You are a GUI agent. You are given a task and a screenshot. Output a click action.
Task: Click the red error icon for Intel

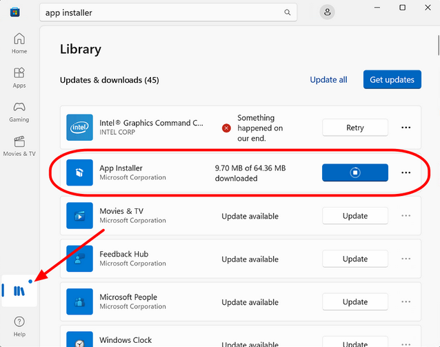[x=226, y=128]
